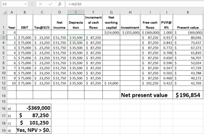Click the 'Free cash flows' header cell
Screen dimensions: 204x134
coord(150,22)
